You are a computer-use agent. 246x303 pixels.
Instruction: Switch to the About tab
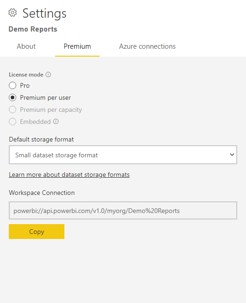[x=26, y=46]
